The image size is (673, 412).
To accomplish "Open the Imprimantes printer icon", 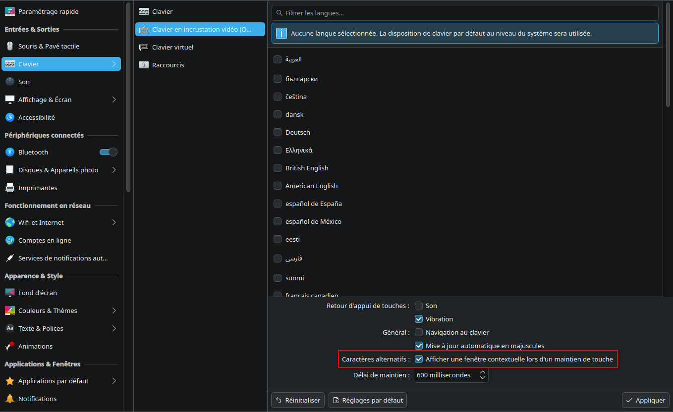I will pyautogui.click(x=10, y=188).
